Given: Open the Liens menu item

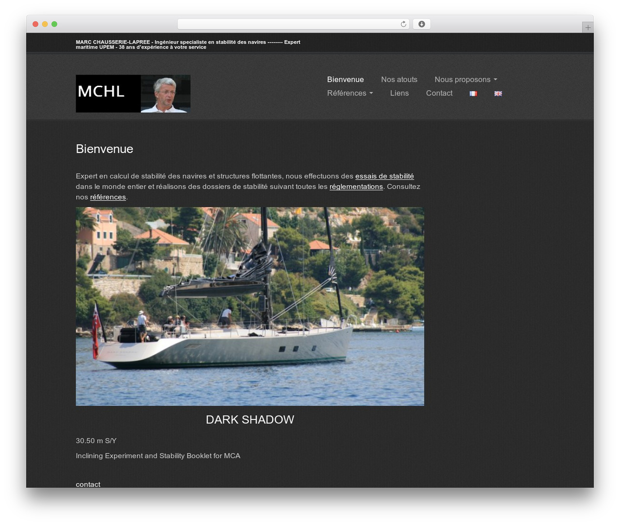Looking at the screenshot, I should point(400,93).
